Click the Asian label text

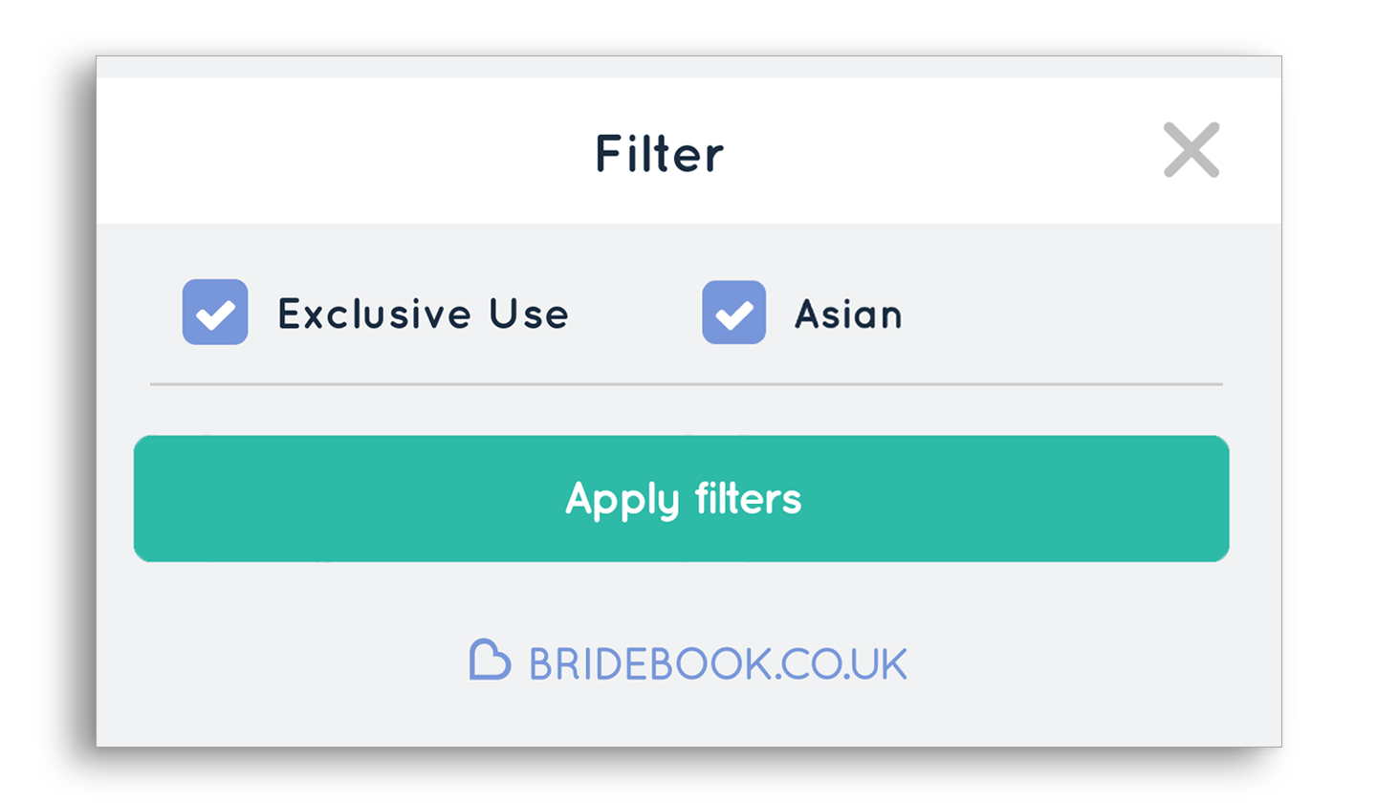tap(845, 313)
